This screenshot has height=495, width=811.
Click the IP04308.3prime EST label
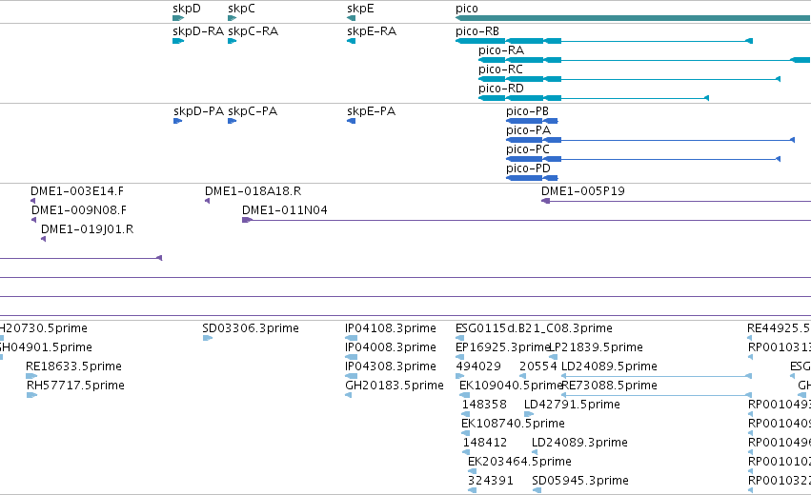391,366
